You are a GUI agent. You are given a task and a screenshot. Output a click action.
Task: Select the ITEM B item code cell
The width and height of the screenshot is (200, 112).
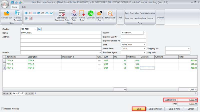pos(16,64)
